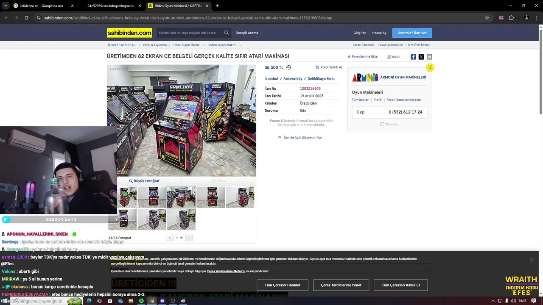543x305 pixels.
Task: Open Microsoft Edge from taskbar
Action: (x=89, y=301)
